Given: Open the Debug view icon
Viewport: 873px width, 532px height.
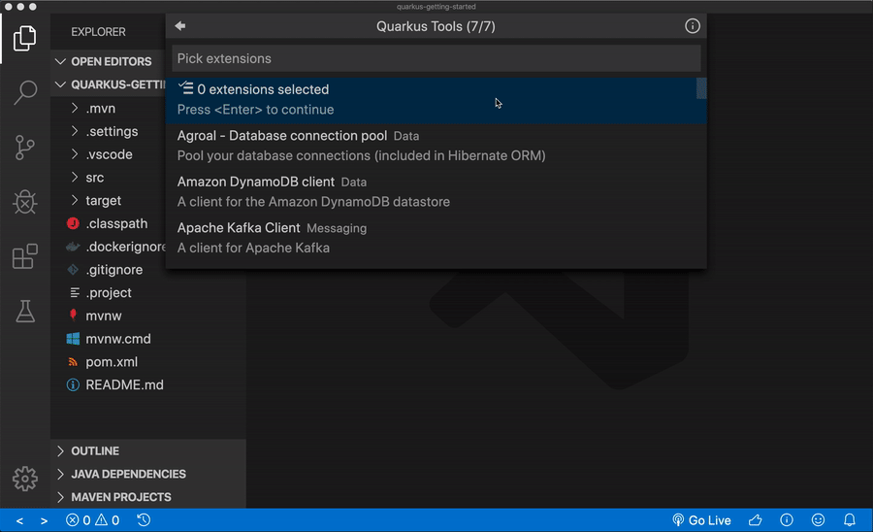Looking at the screenshot, I should 25,202.
